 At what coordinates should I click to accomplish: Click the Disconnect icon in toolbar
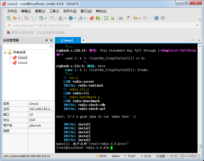click(x=26, y=18)
